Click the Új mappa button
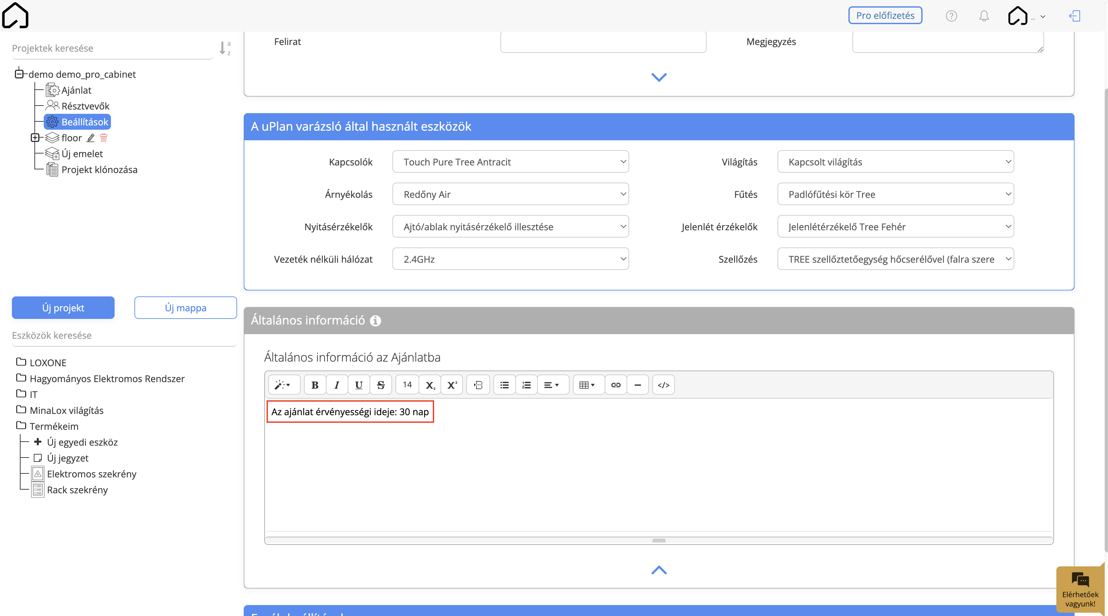This screenshot has height=616, width=1108. pos(185,308)
